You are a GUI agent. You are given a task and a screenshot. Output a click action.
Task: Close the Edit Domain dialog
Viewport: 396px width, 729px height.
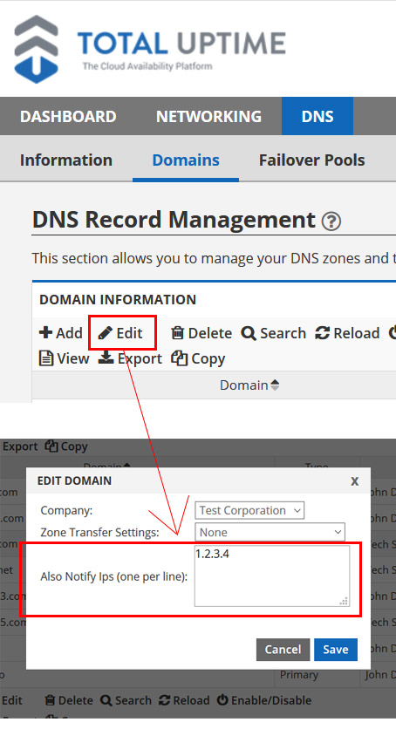355,480
